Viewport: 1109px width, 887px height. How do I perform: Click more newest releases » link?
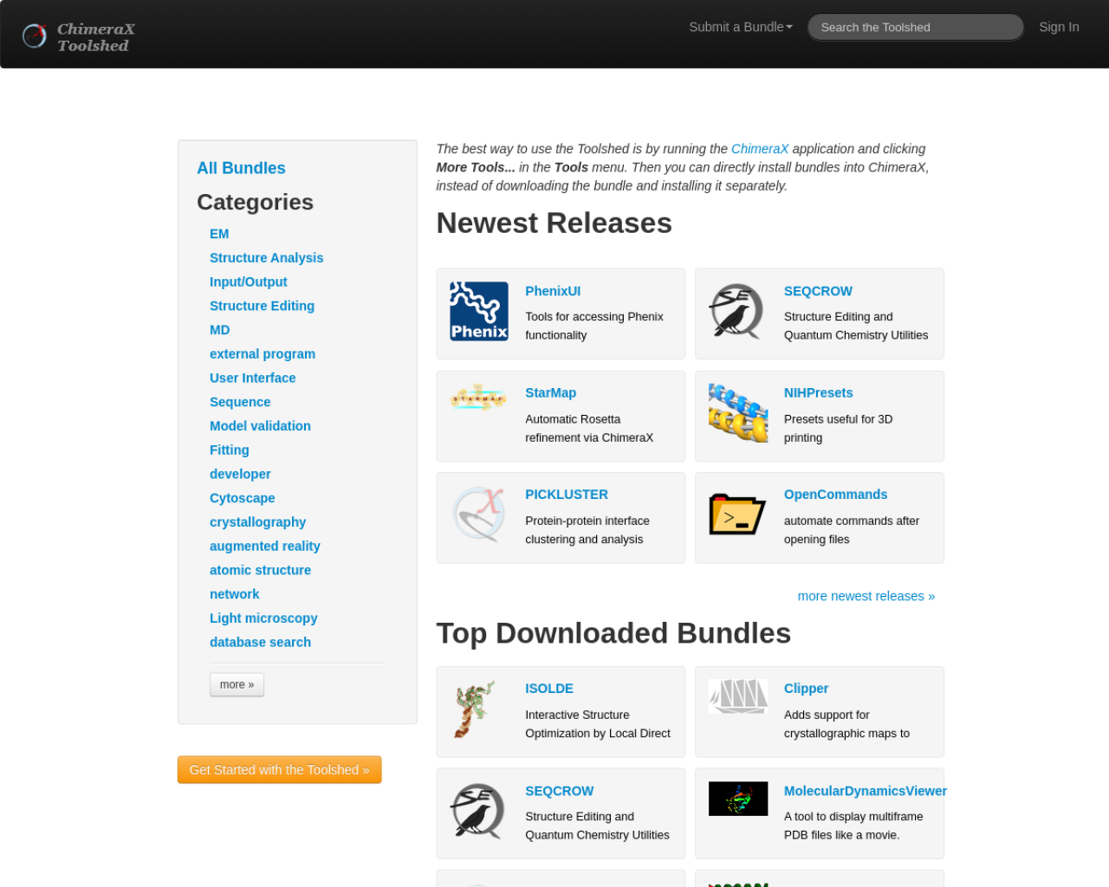[866, 596]
